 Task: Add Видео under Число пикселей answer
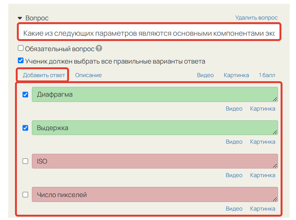pyautogui.click(x=234, y=208)
